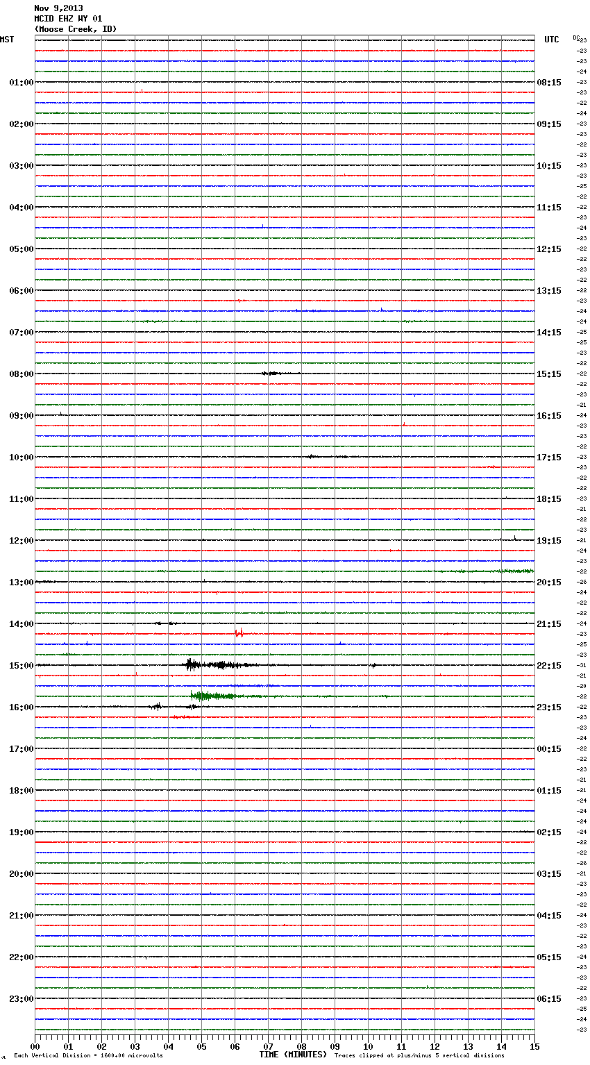Select the 18:00 MST time label
This screenshot has width=590, height=1065.
click(21, 791)
